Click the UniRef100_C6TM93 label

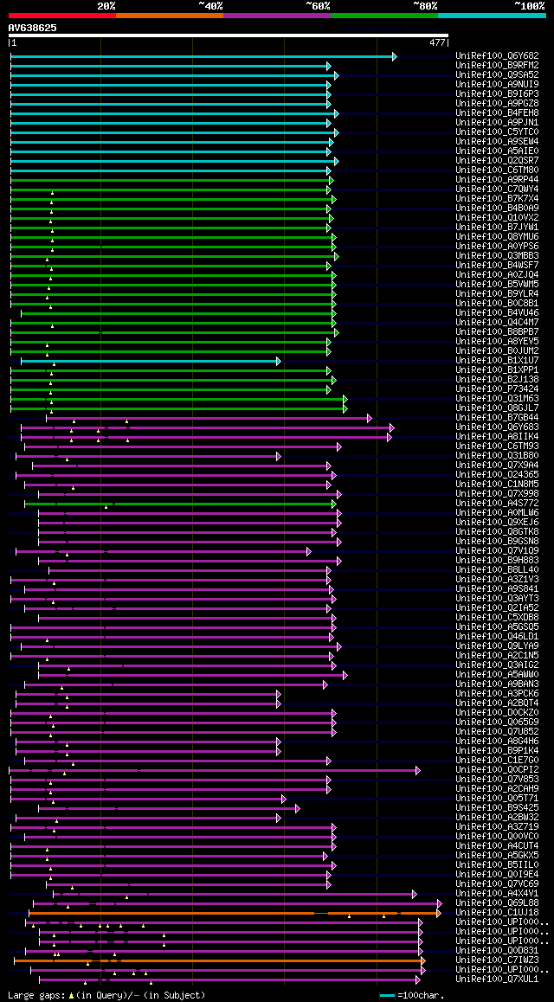[497, 446]
